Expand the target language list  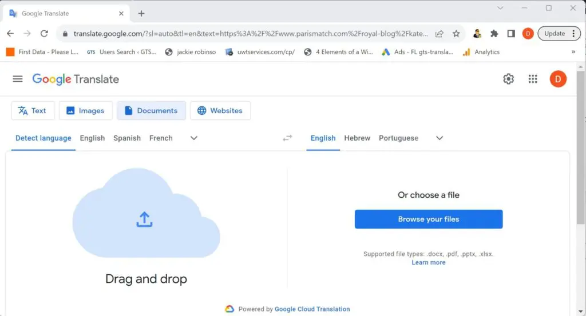click(x=439, y=138)
